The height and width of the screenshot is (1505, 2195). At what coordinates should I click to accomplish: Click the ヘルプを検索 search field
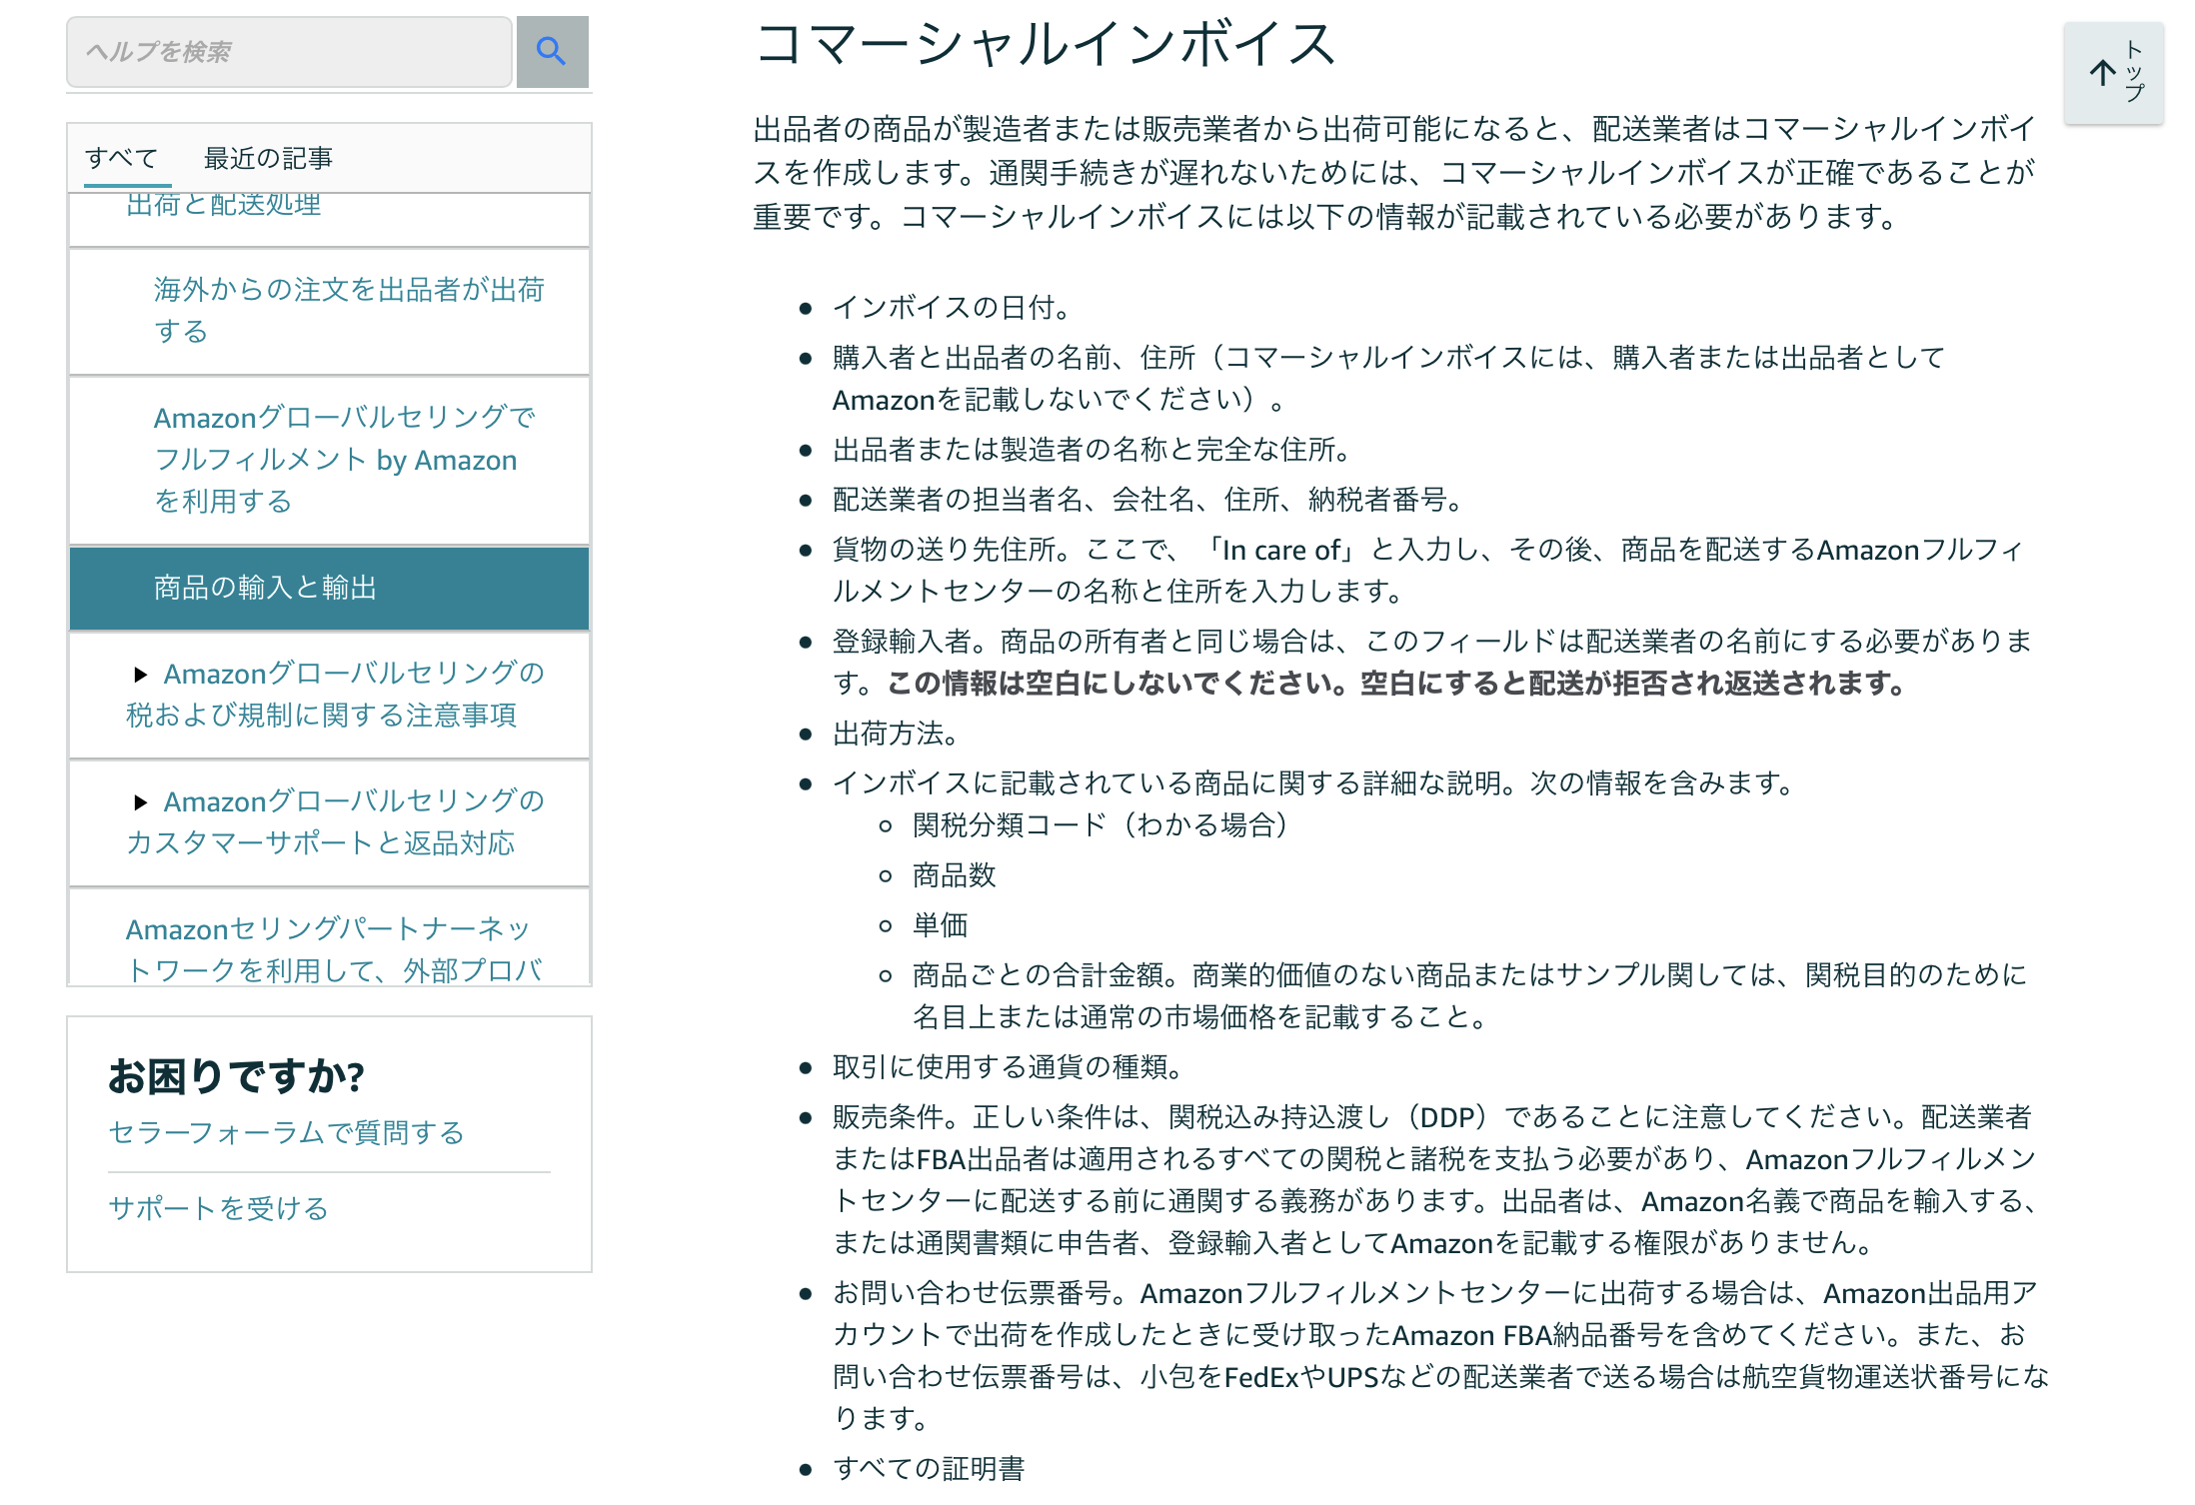(x=289, y=51)
